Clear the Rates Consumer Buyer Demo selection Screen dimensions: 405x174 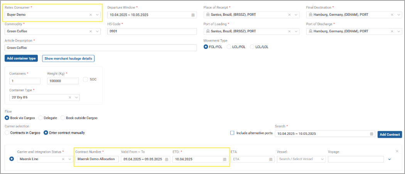91,15
